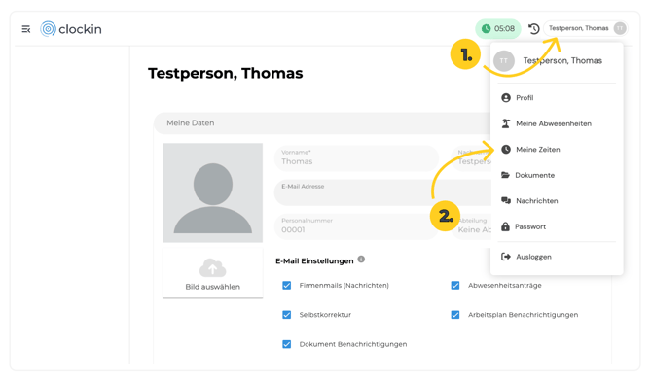Click the clock icon beside Meine Zeiten

pos(506,149)
